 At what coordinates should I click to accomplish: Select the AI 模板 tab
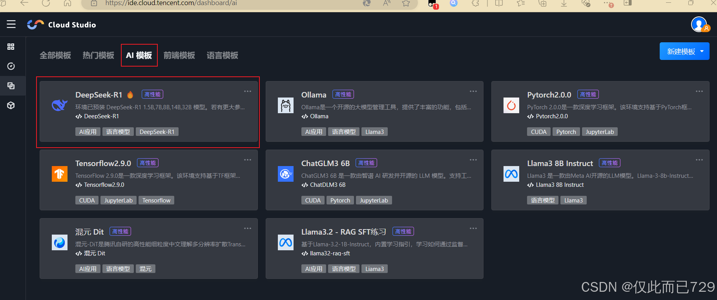coord(139,55)
